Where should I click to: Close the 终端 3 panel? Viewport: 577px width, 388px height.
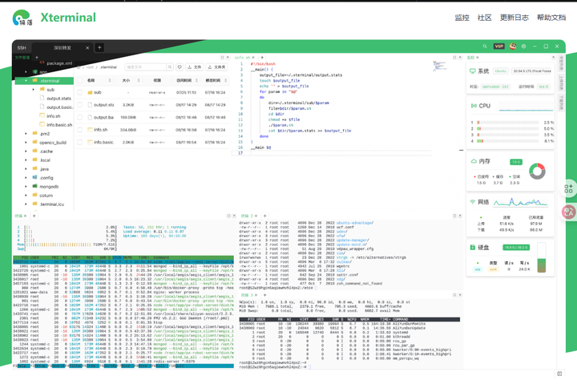coord(460,295)
